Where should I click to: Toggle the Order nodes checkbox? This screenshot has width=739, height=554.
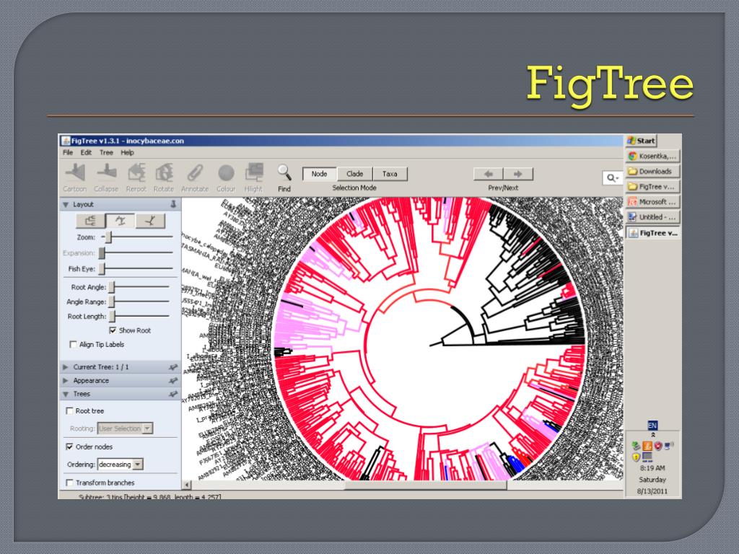click(70, 447)
